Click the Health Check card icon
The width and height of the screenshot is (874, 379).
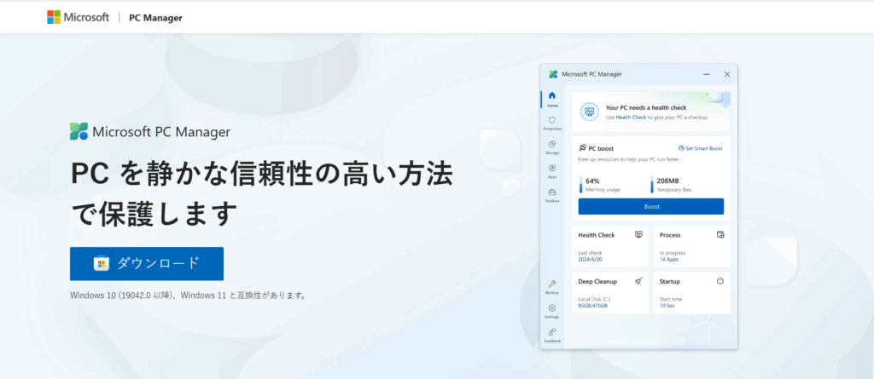click(638, 235)
